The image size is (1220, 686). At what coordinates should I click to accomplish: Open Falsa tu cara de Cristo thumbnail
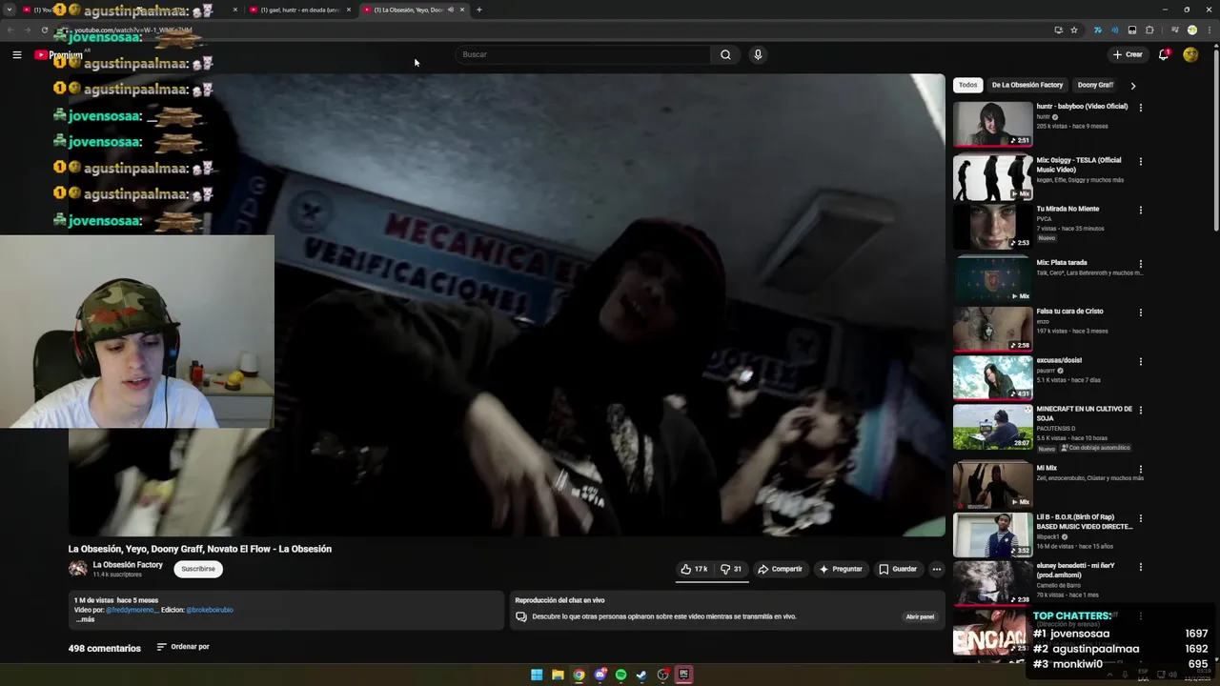pyautogui.click(x=992, y=329)
